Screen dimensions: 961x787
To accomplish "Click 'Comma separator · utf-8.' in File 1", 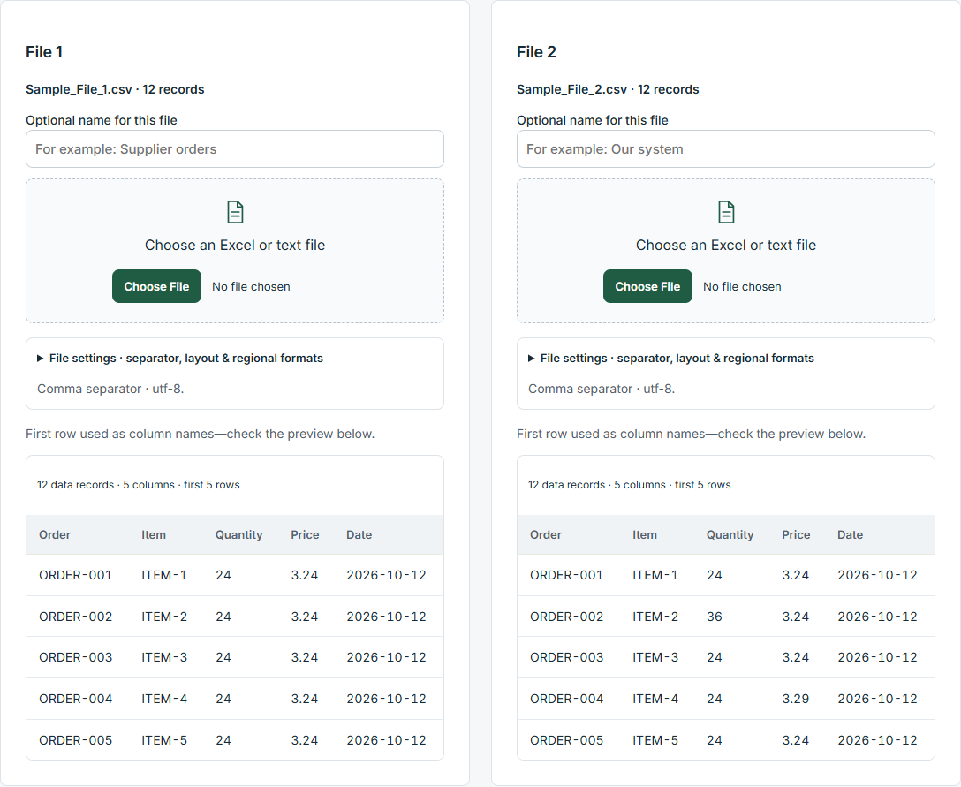I will point(110,389).
